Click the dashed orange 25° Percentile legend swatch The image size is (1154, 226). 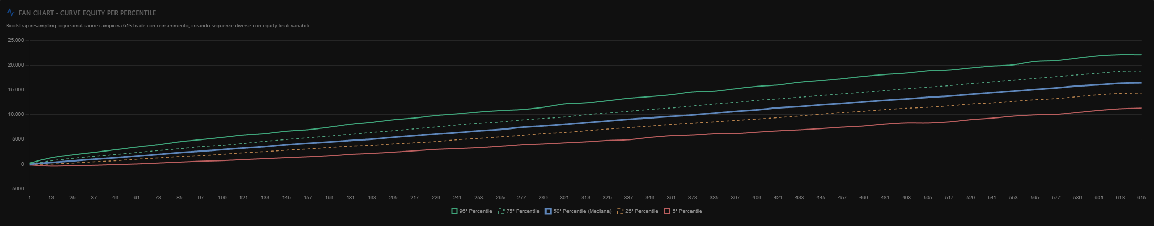(620, 211)
